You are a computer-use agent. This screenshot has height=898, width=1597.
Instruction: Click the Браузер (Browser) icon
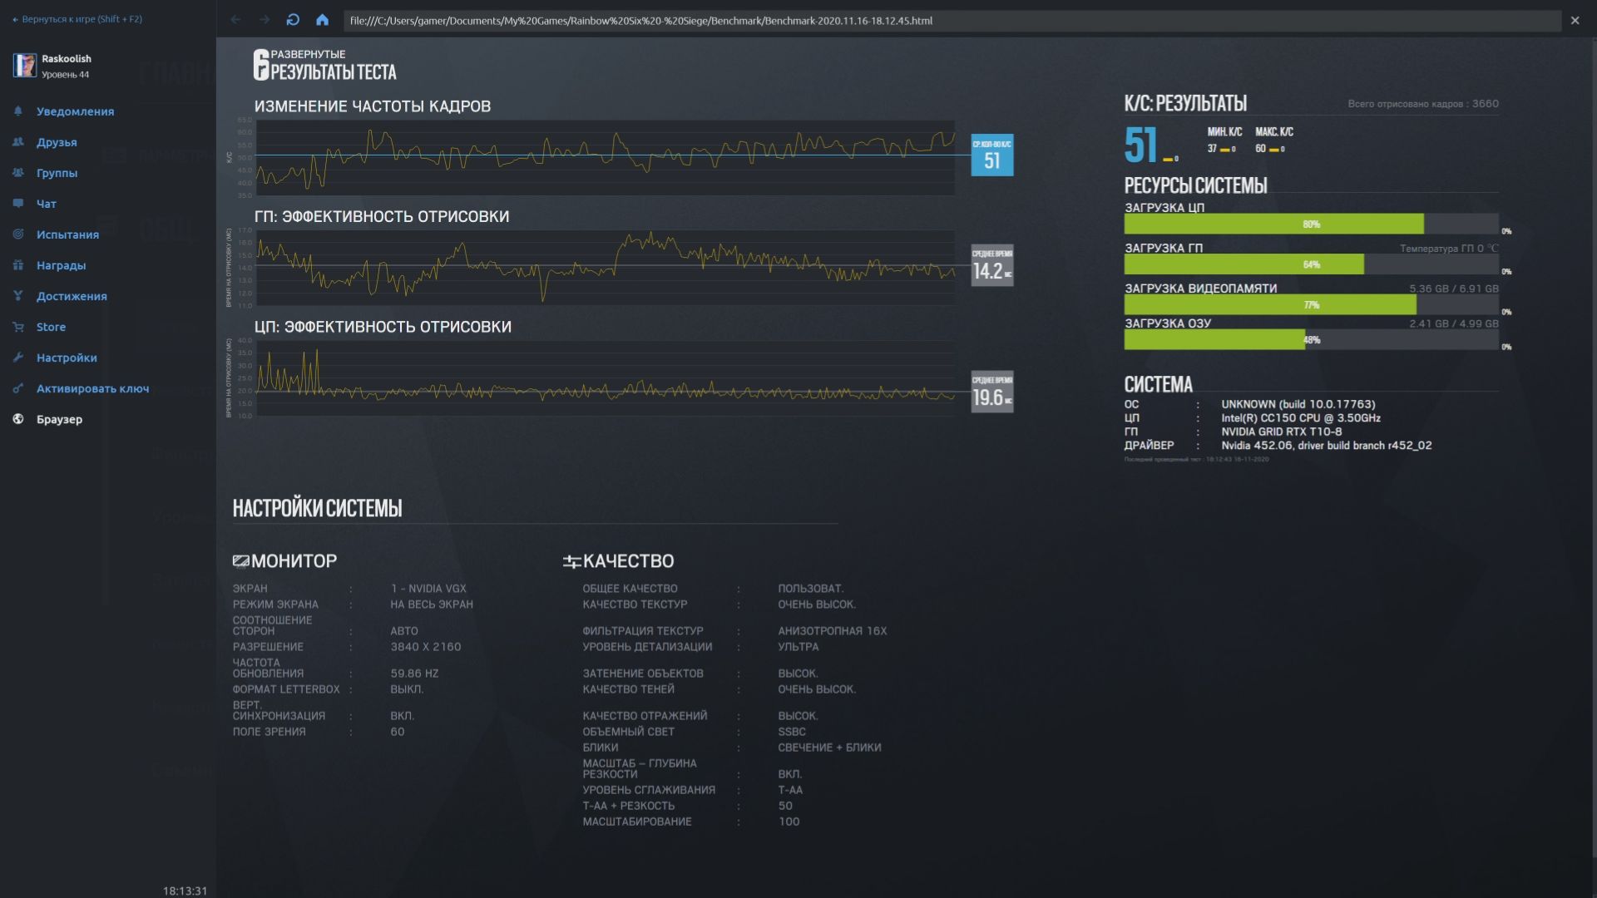pos(20,419)
